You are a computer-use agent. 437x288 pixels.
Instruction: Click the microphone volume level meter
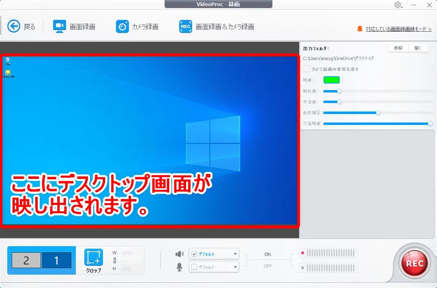coord(328,268)
